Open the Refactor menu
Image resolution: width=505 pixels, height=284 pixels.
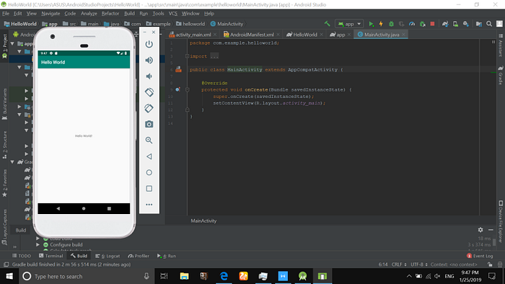tap(110, 14)
